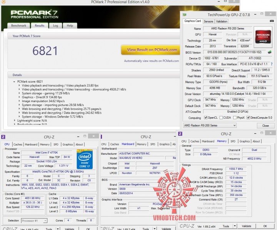Screen dimensions: 277x230
Task: Click the Radeon Graphics logo in GPU-Z
Action: coord(263,37)
